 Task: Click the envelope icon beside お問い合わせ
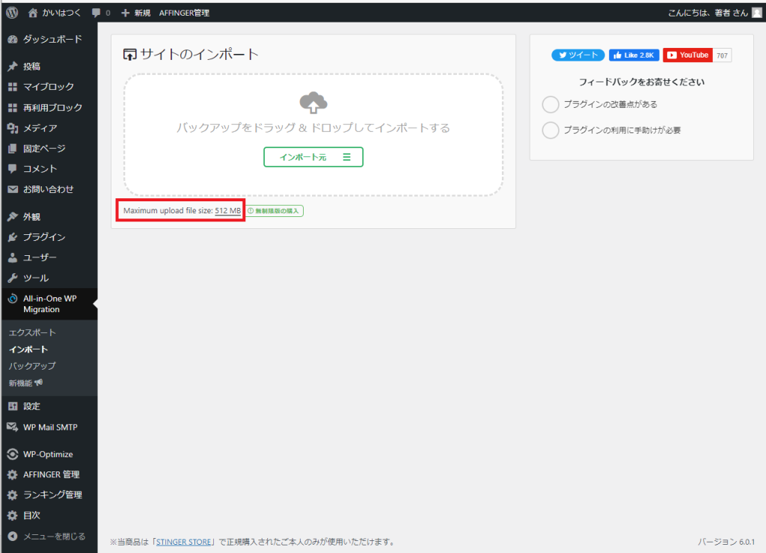(13, 189)
